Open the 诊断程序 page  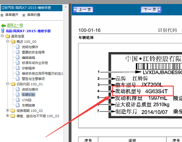(x=28, y=68)
